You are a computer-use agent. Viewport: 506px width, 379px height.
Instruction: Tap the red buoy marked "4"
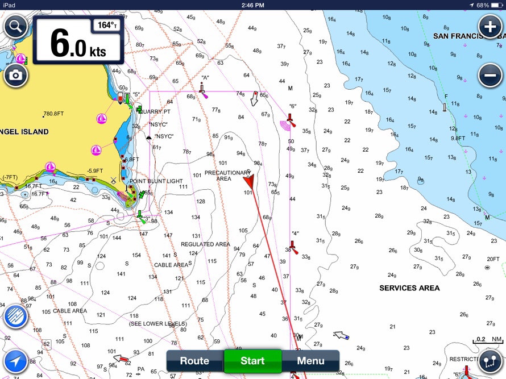[x=292, y=246]
